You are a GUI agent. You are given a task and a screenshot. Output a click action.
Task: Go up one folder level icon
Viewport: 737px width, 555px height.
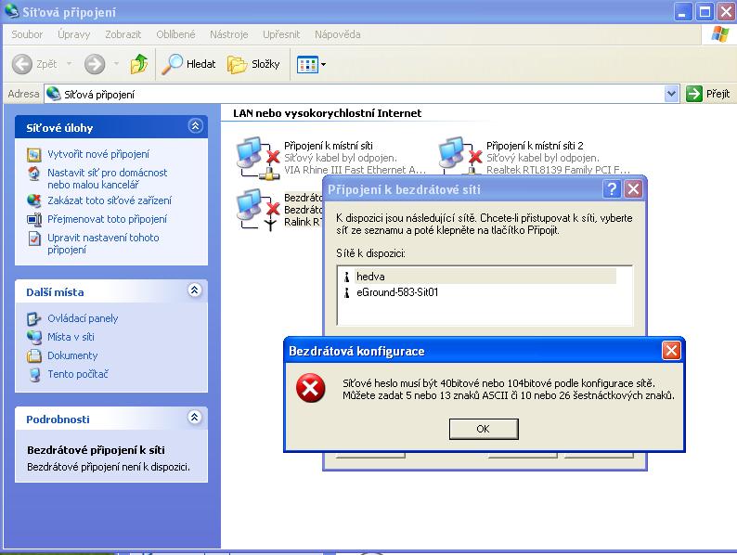click(138, 64)
